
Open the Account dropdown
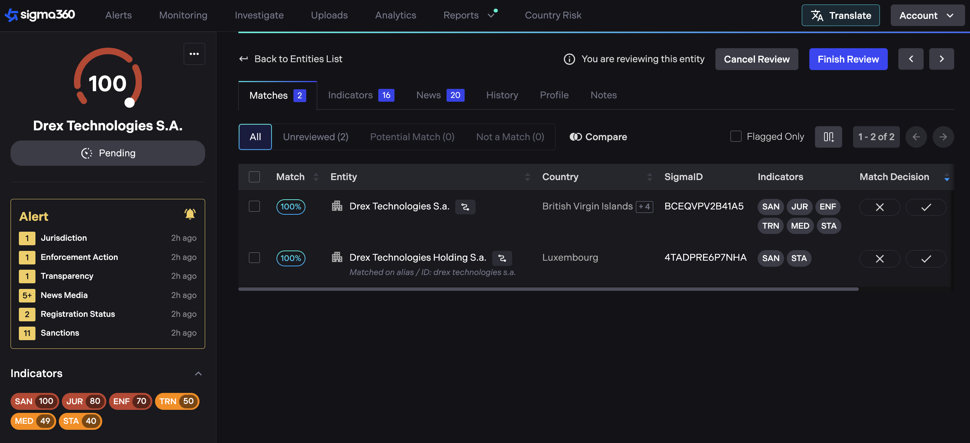click(x=927, y=15)
